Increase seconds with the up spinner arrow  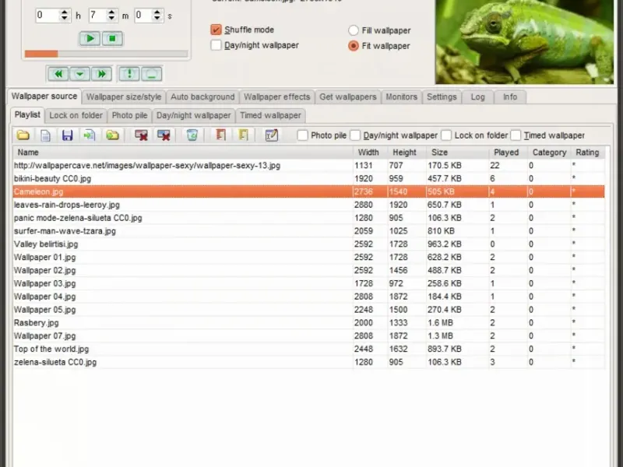click(x=157, y=12)
